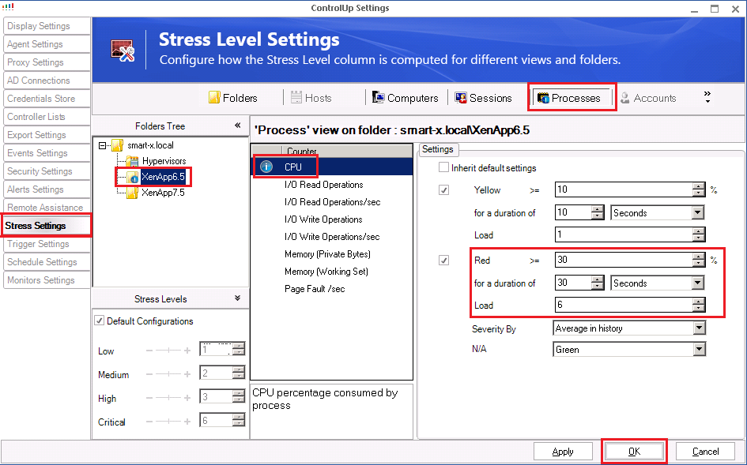
Task: Select I/O Write Operations counter
Action: point(331,219)
